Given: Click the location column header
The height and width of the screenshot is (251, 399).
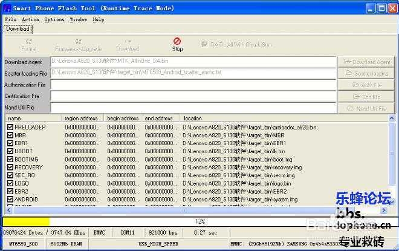Looking at the screenshot, I should click(284, 119).
